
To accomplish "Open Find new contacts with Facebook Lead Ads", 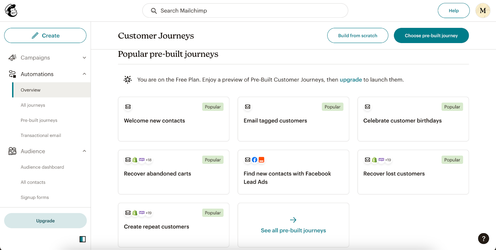I will (x=293, y=172).
